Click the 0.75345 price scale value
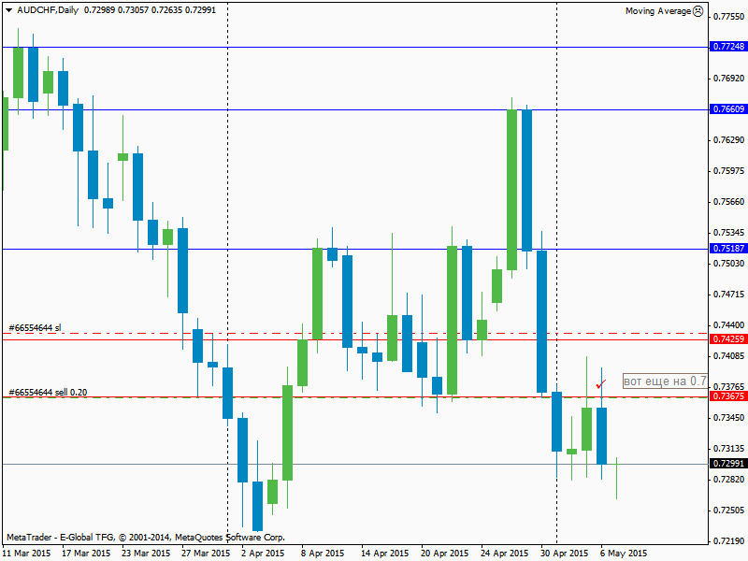Viewport: 748px width, 561px height. coord(728,232)
